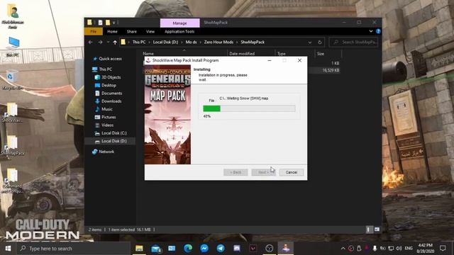This screenshot has width=454, height=255.
Task: Open Downloads in navigation pane
Action: click(x=111, y=101)
